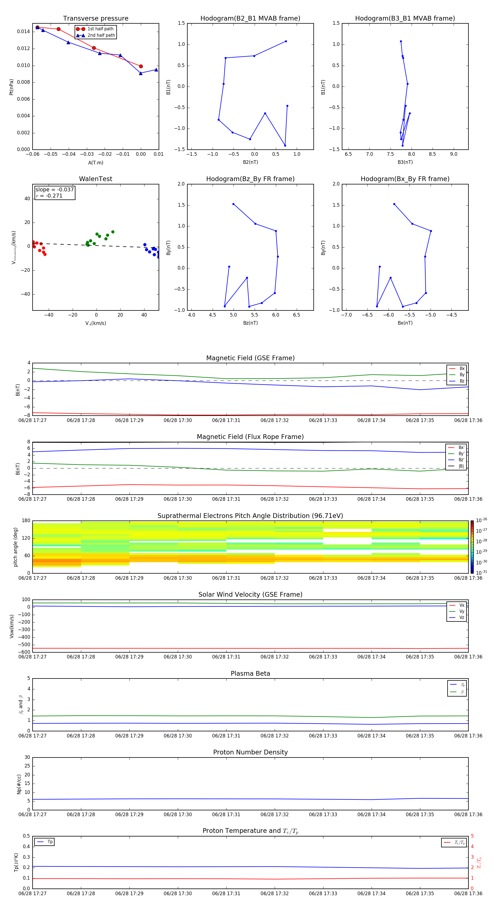Click the rightmost red circle in Transverse pressure plot
Image resolution: width=501 pixels, height=918 pixels.
pyautogui.click(x=141, y=66)
